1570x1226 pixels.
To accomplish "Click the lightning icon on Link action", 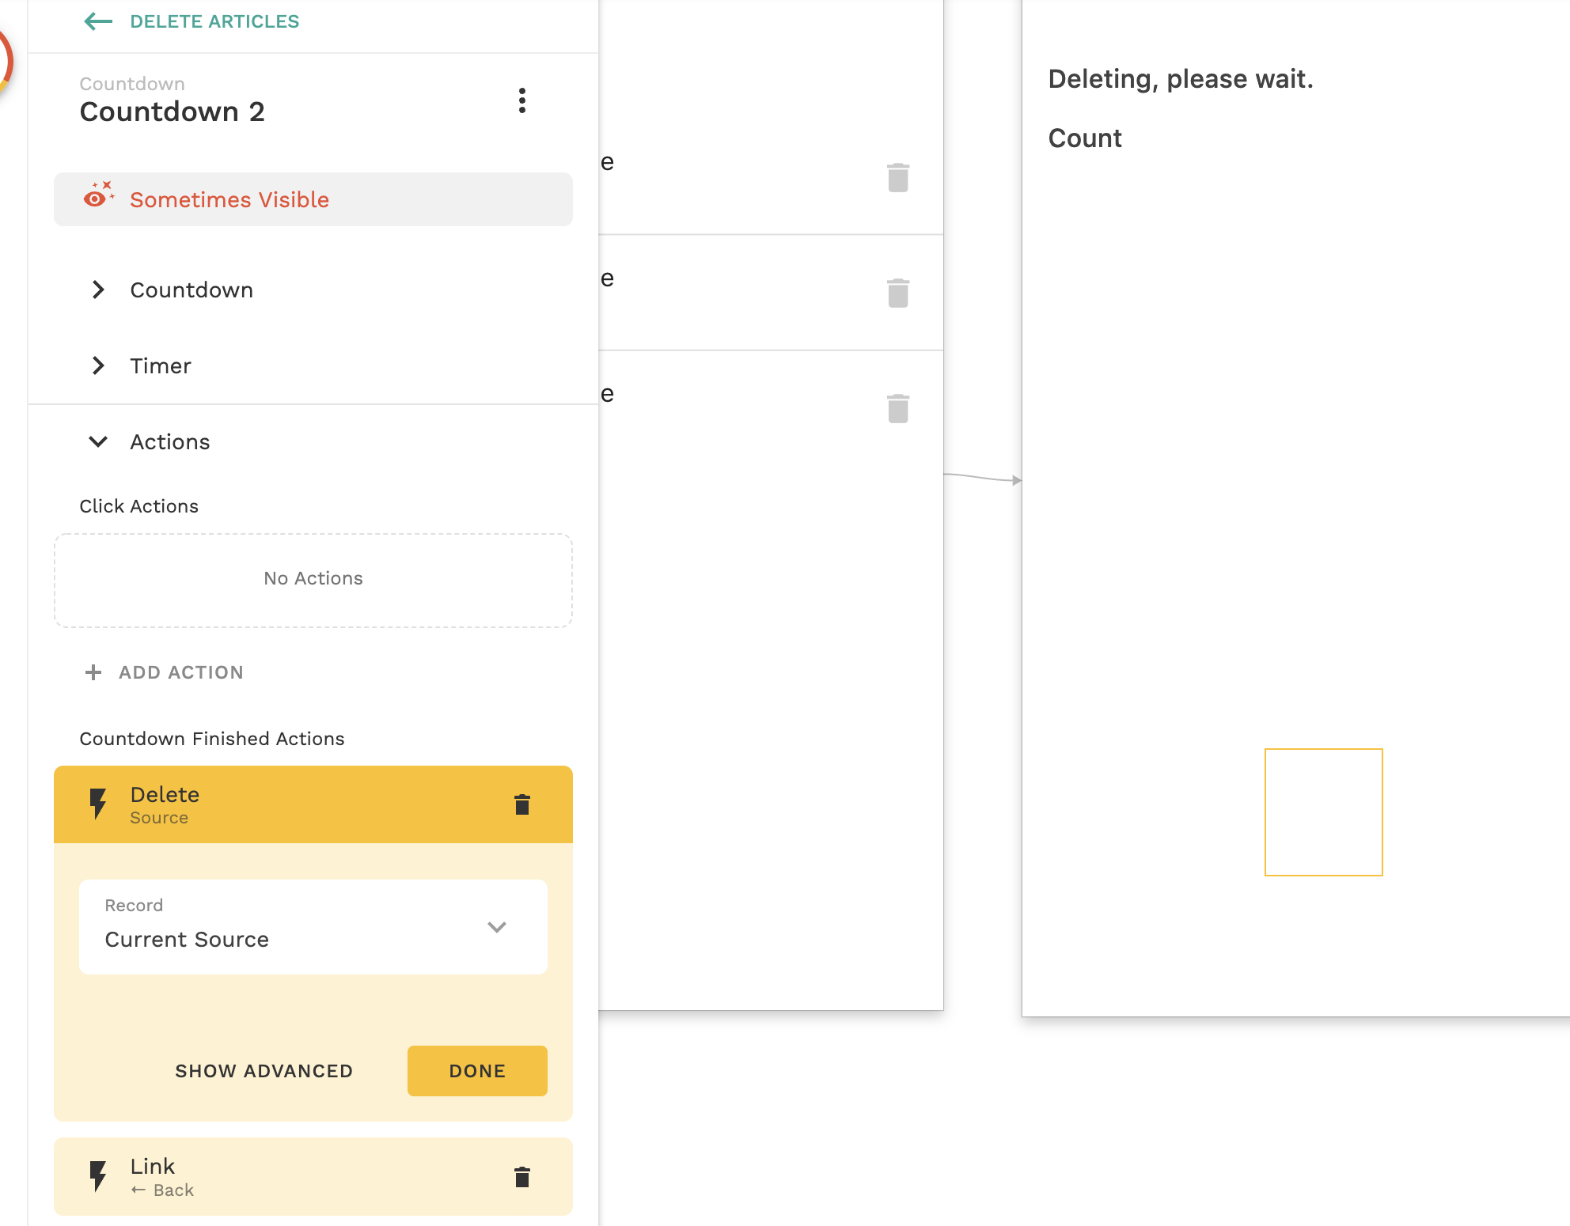I will 98,1176.
